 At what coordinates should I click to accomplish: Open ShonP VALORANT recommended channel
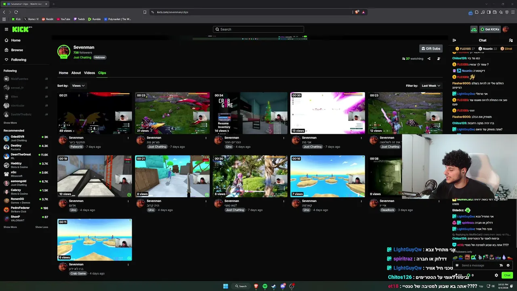tap(25, 219)
